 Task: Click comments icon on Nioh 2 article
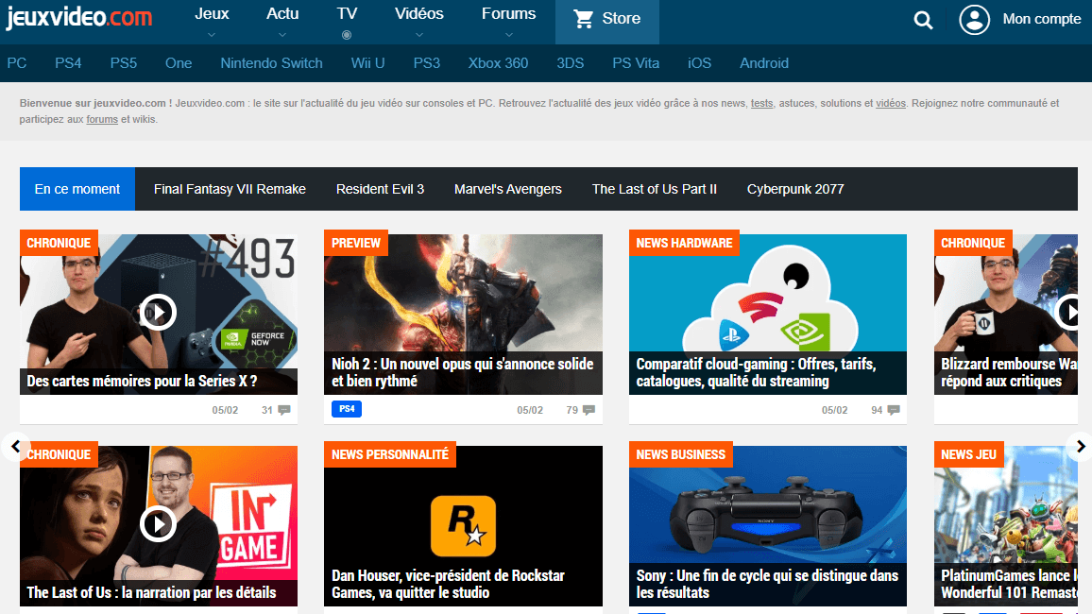[589, 410]
